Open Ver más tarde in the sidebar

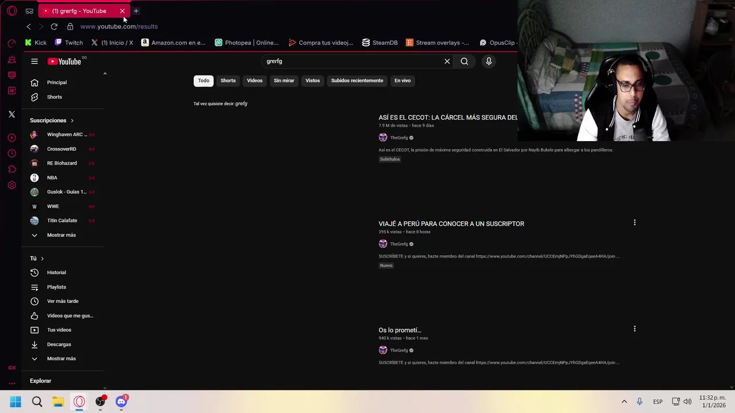coord(62,301)
